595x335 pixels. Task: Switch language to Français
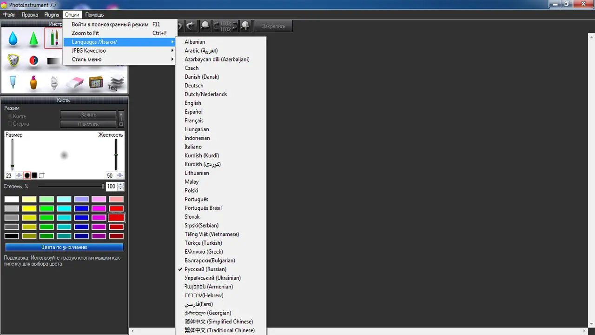point(221,121)
